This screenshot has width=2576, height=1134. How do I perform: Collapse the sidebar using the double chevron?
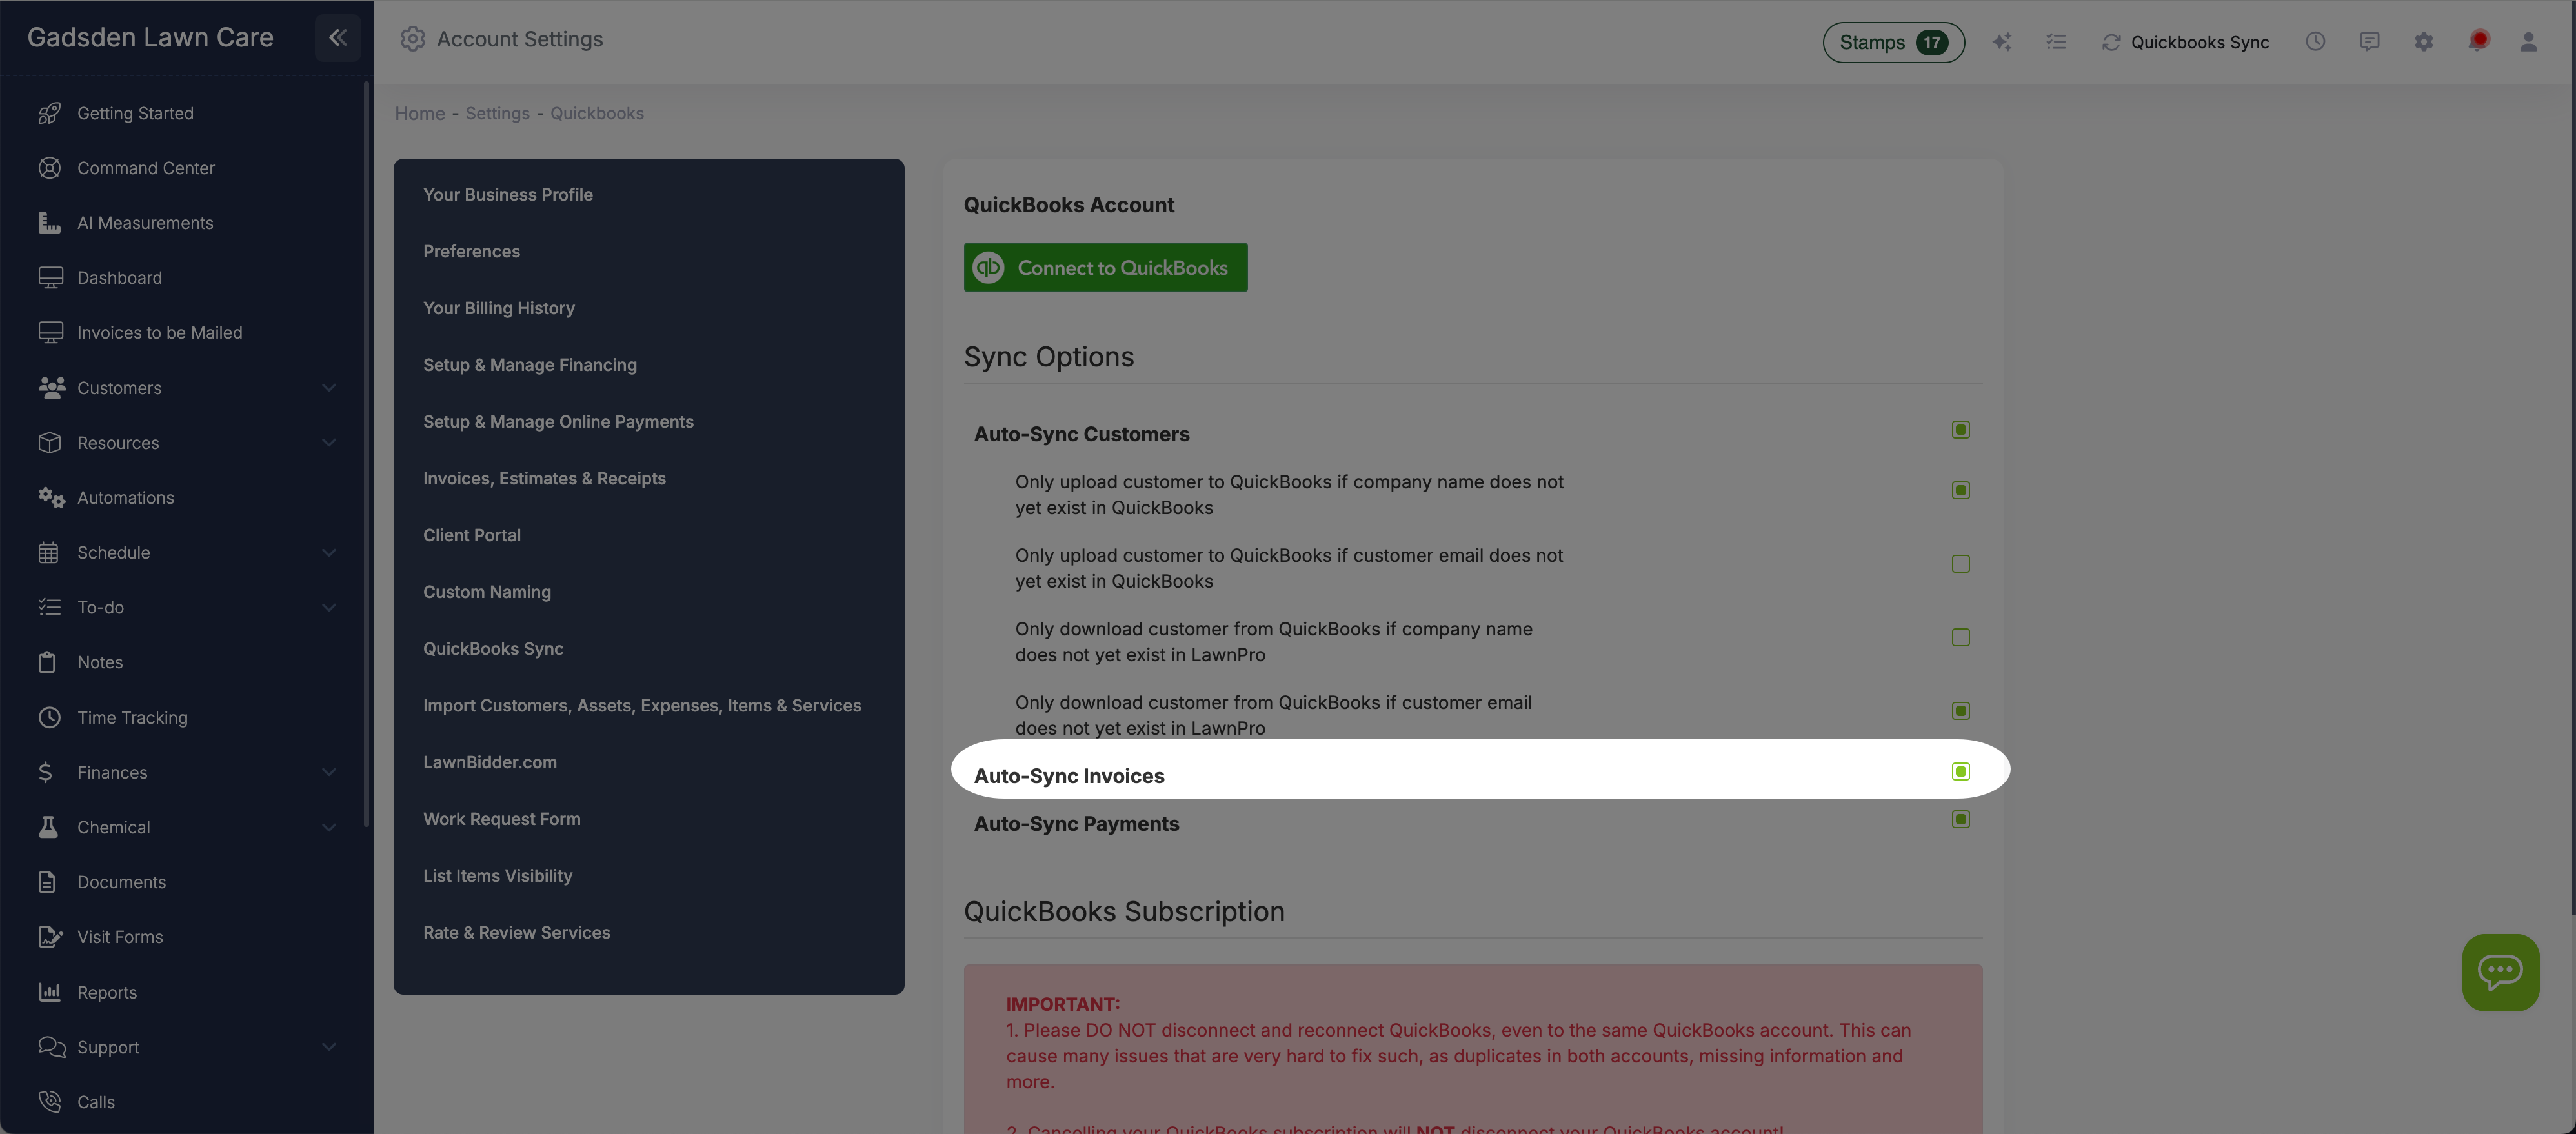click(337, 38)
